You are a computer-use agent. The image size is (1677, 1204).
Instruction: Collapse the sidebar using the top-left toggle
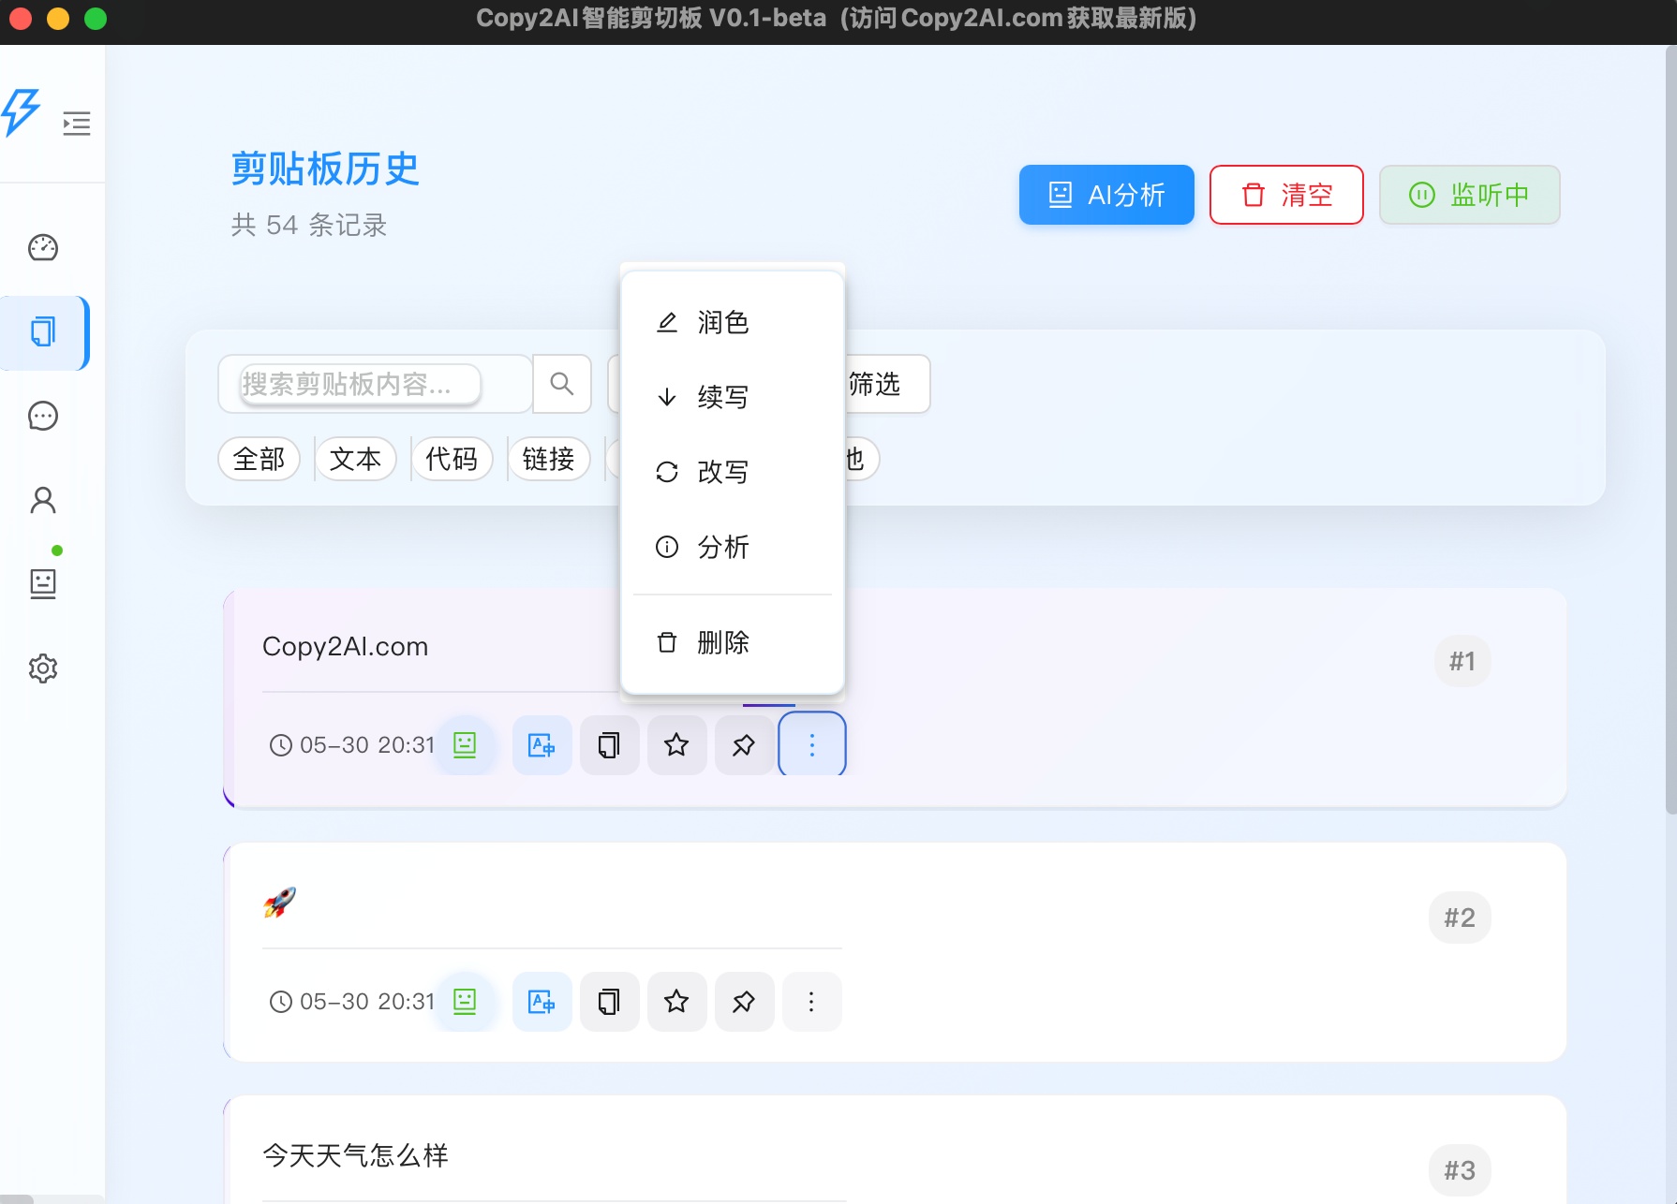(76, 123)
